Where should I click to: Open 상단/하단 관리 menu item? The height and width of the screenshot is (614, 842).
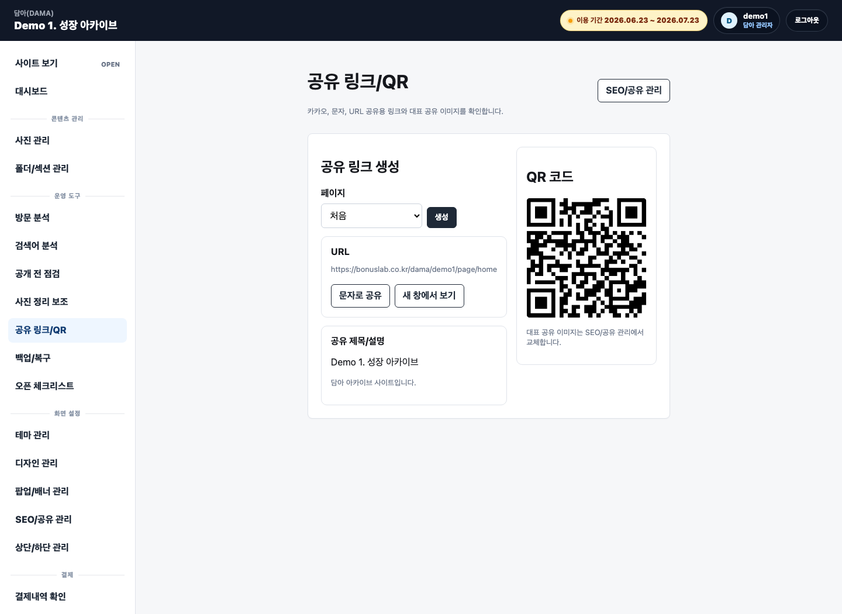(67, 547)
